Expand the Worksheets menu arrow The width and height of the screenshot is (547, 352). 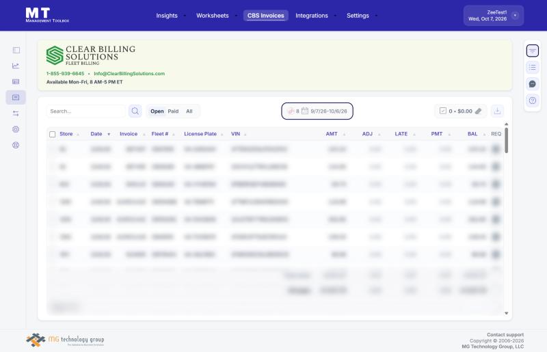coord(236,16)
